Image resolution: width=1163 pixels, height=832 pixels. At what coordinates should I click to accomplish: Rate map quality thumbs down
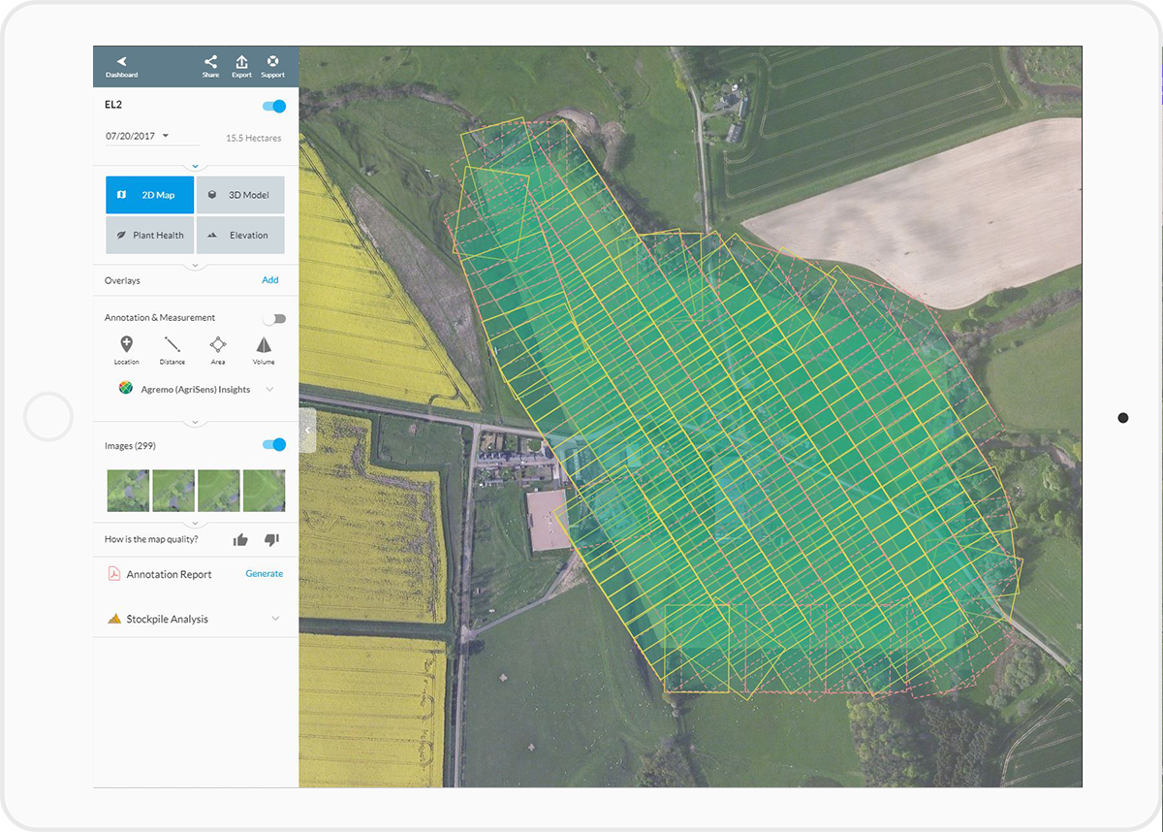[x=271, y=540]
